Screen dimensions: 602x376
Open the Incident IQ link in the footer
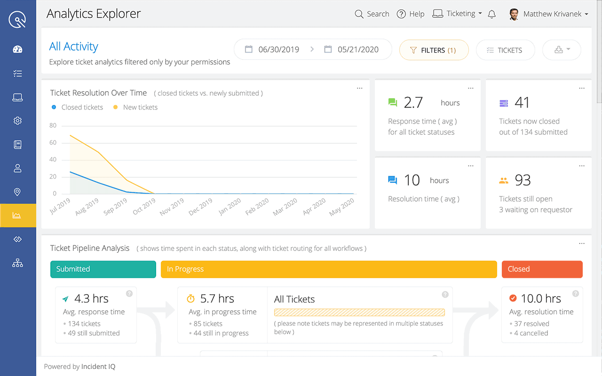(x=98, y=366)
